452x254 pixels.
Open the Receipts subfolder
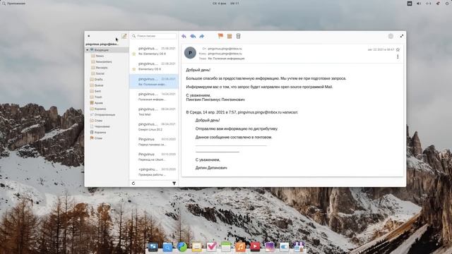pyautogui.click(x=102, y=68)
